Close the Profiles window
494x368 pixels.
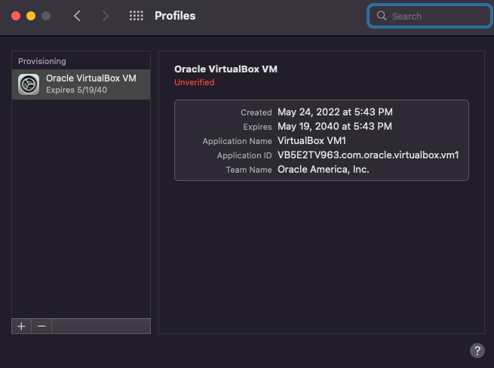coord(16,16)
